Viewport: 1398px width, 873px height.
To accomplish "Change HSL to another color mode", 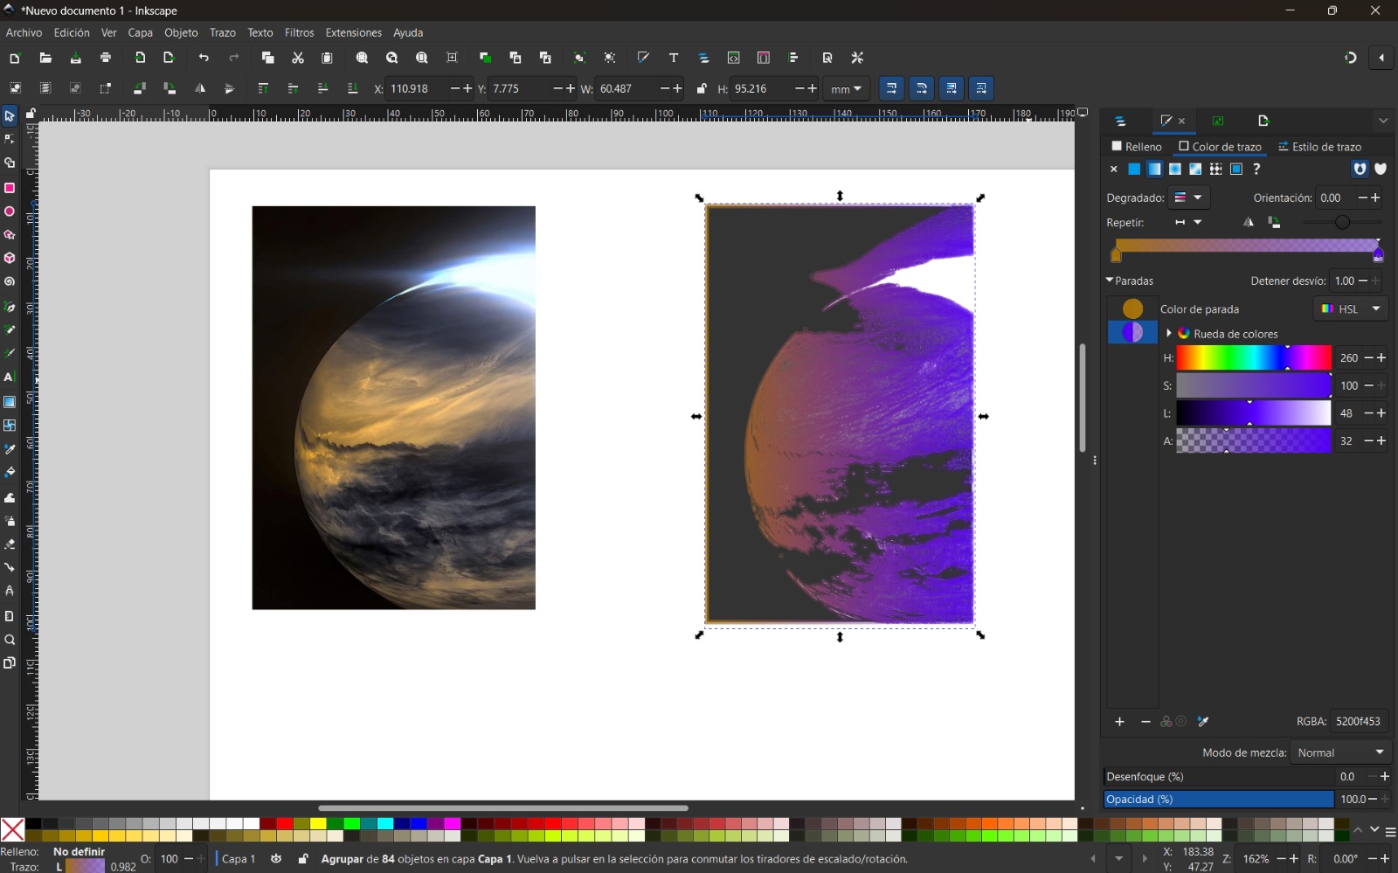I will pos(1350,308).
